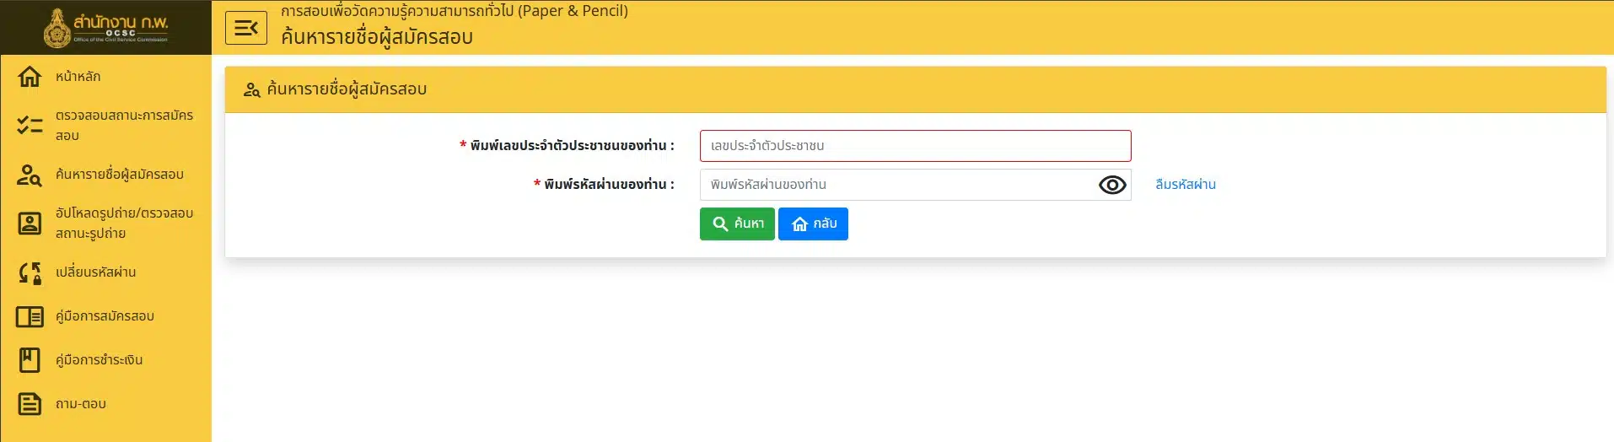Click the payment manual bookmark icon
This screenshot has width=1614, height=442.
(x=30, y=360)
